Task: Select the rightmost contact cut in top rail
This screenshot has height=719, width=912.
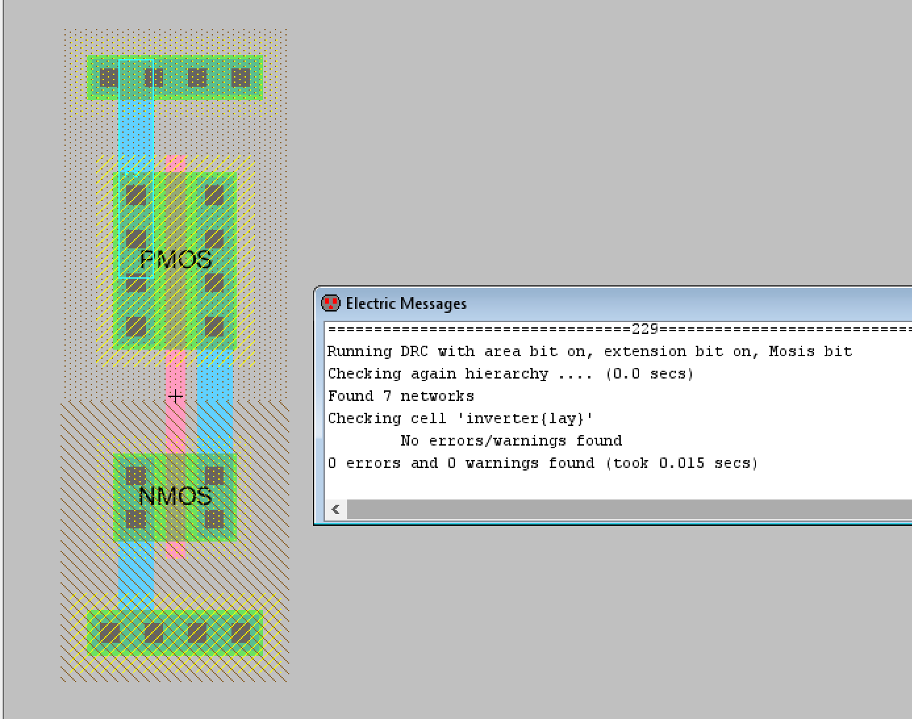Action: pos(241,78)
